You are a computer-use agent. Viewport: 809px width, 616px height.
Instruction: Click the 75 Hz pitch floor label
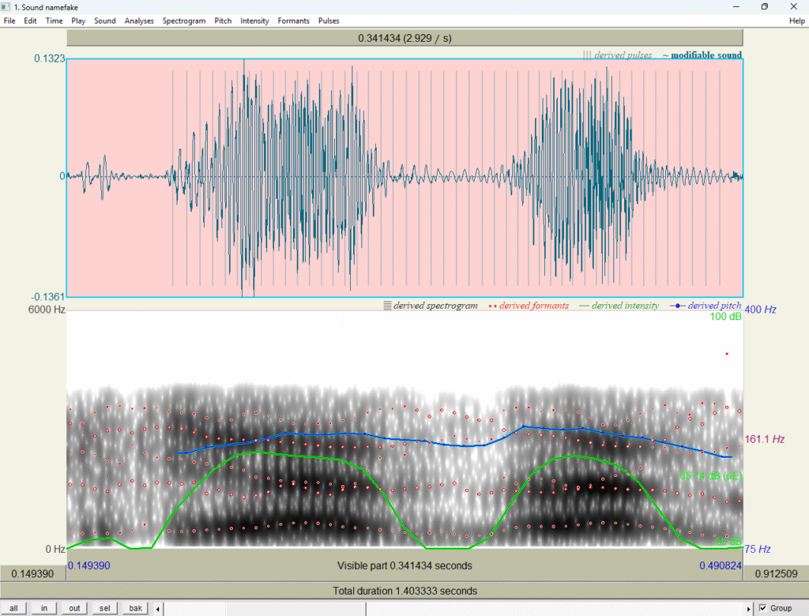tap(758, 549)
